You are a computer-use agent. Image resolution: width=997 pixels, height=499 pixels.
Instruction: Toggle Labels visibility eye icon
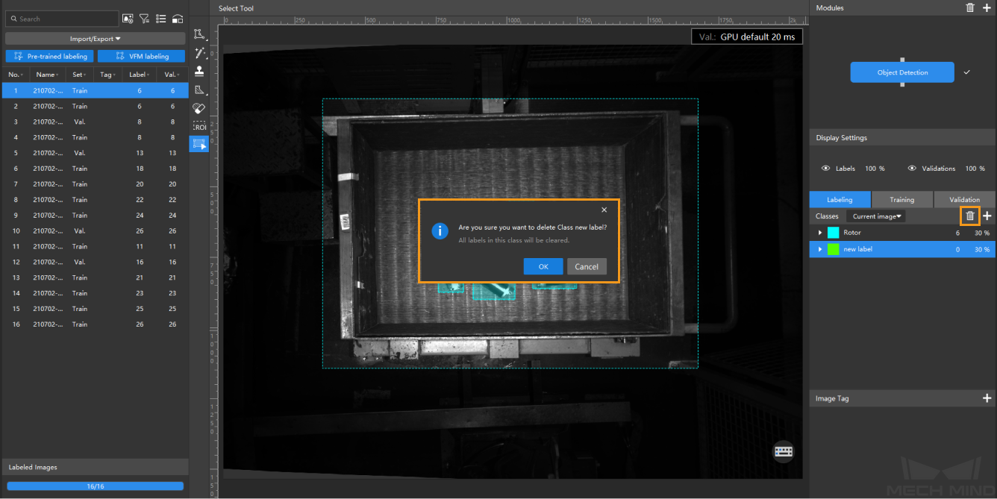825,169
